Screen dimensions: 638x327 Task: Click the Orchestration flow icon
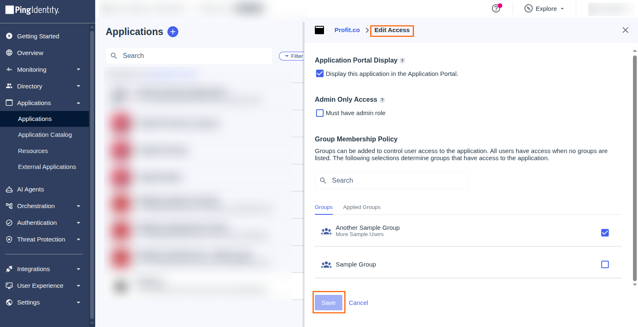point(9,206)
